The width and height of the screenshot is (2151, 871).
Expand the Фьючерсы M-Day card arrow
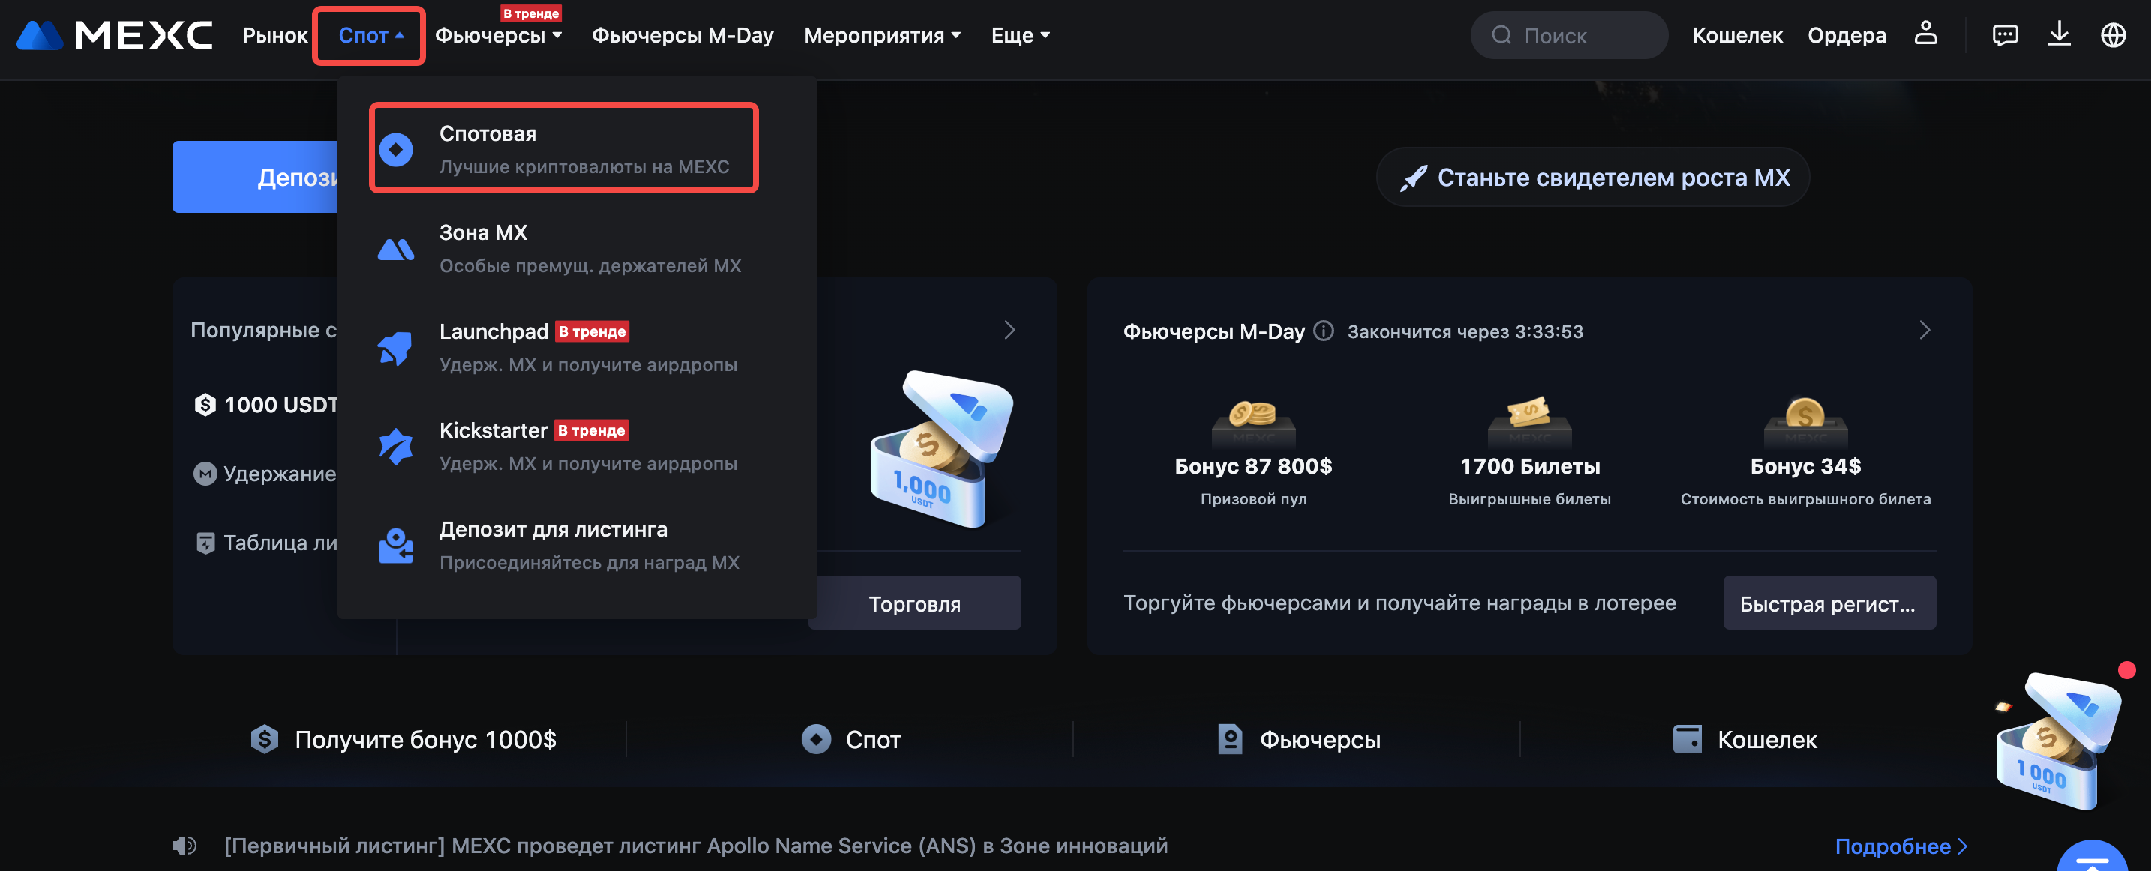1924,331
